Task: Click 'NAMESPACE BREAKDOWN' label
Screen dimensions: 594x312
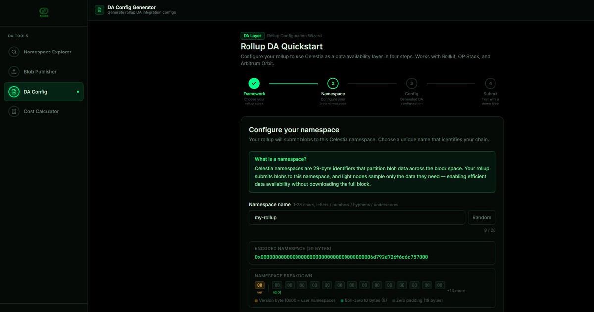Action: click(x=284, y=276)
